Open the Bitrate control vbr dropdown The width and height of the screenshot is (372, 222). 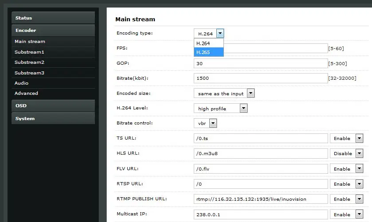[205, 123]
